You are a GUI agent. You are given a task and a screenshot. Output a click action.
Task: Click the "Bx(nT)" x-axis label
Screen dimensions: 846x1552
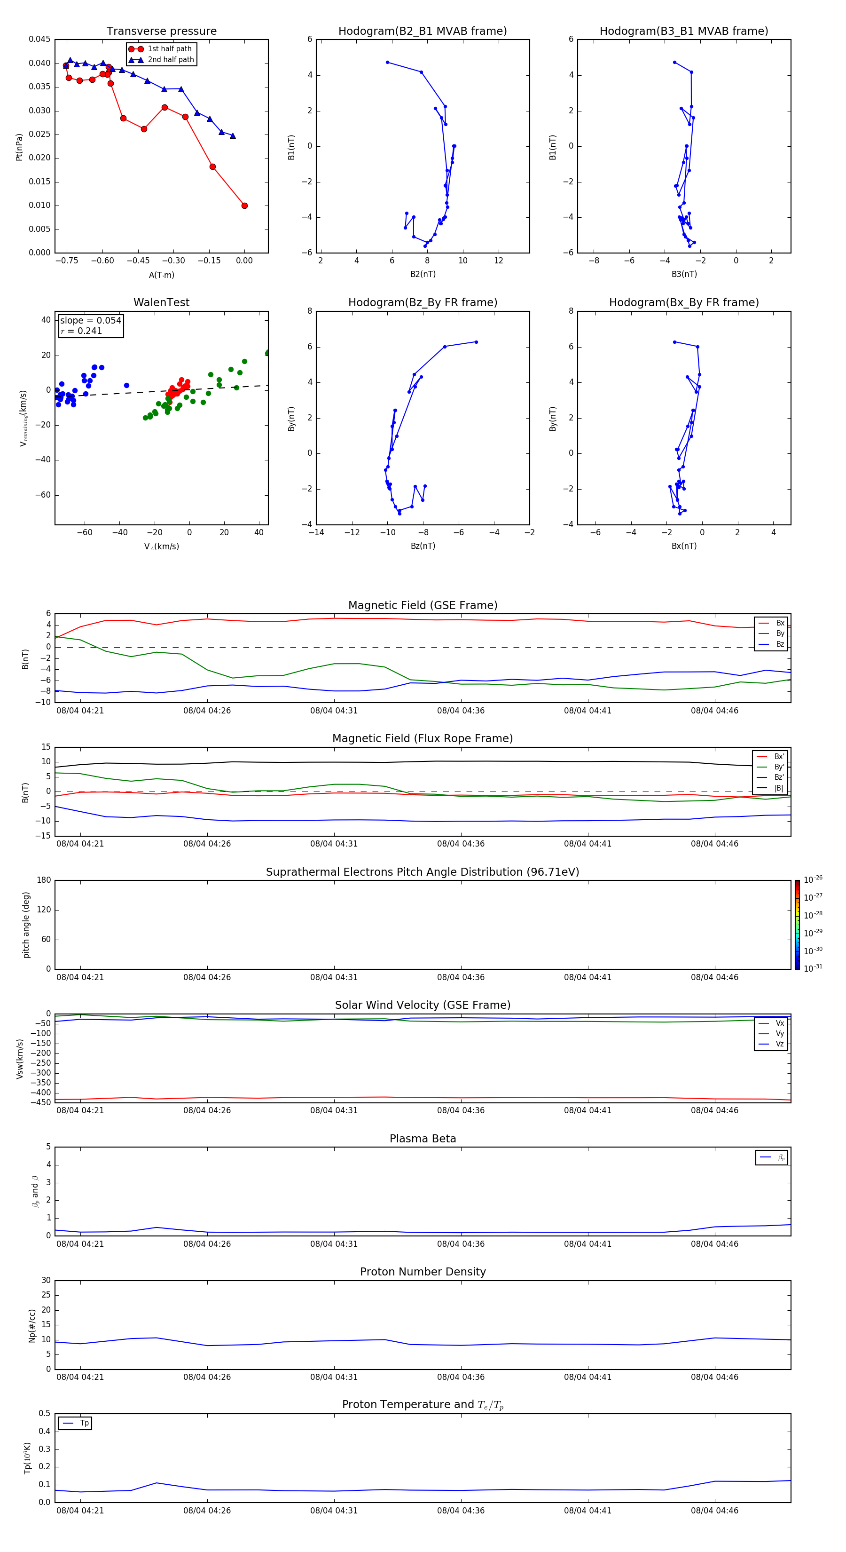tap(684, 546)
